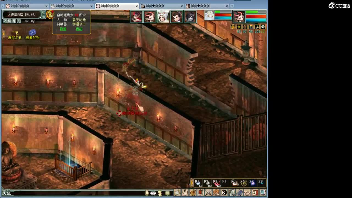The height and width of the screenshot is (198, 352).
Task: Select fourth team member portrait
Action: [x=177, y=17]
